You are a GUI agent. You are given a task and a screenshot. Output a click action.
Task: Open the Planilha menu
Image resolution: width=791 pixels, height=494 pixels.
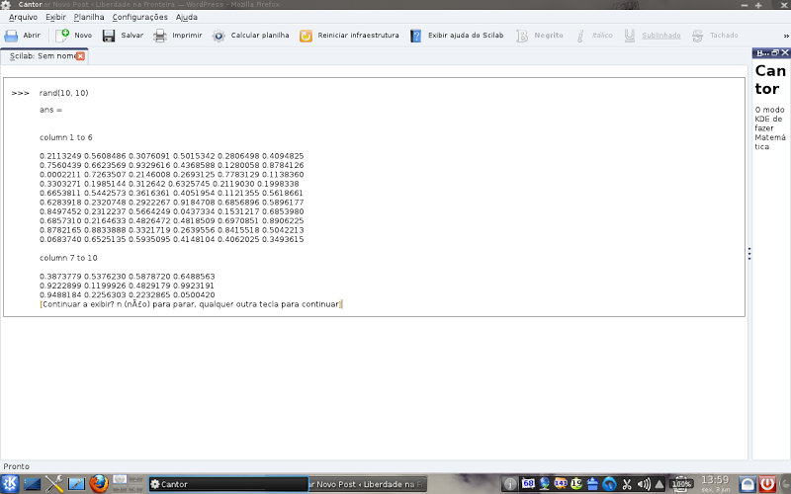pos(89,17)
